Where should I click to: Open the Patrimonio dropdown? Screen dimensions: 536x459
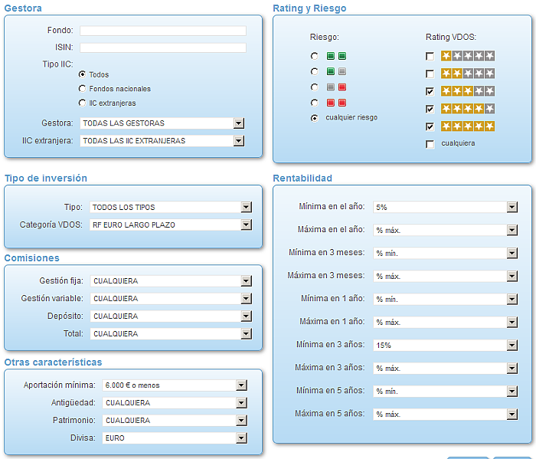(175, 421)
